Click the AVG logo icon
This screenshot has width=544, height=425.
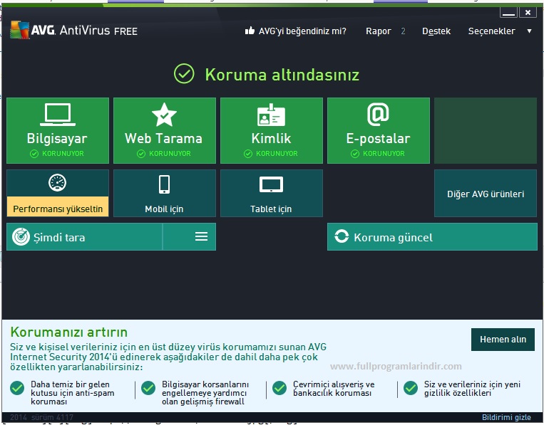(x=19, y=30)
